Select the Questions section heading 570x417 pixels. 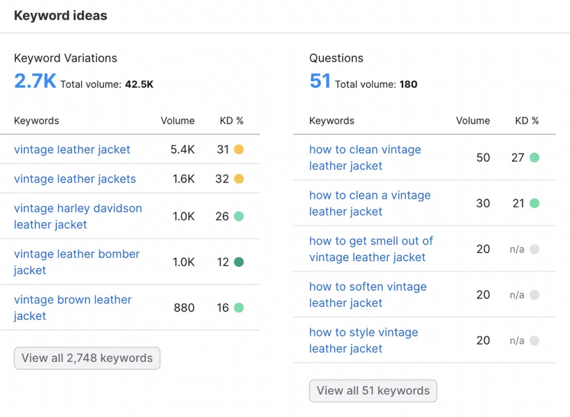click(336, 58)
